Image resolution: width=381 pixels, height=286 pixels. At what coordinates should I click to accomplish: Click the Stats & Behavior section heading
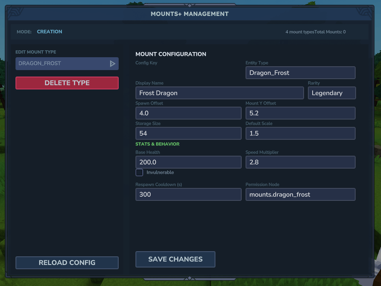pos(157,144)
